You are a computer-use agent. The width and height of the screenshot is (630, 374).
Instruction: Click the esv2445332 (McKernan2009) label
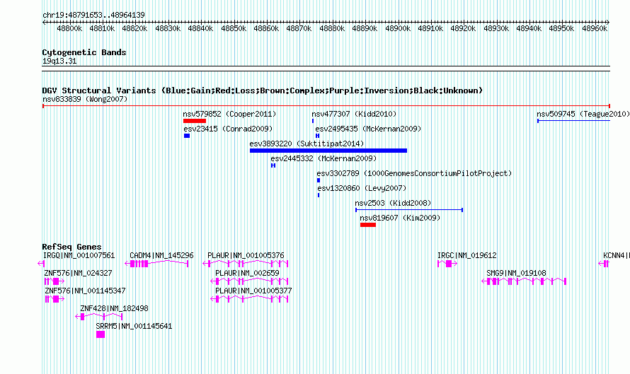[x=323, y=158]
